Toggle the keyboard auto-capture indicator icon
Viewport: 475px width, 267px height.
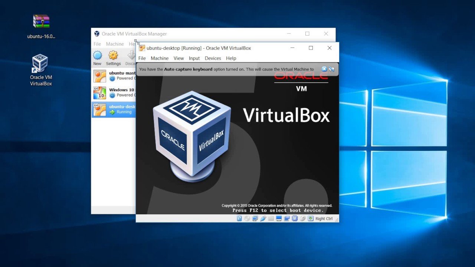point(310,218)
